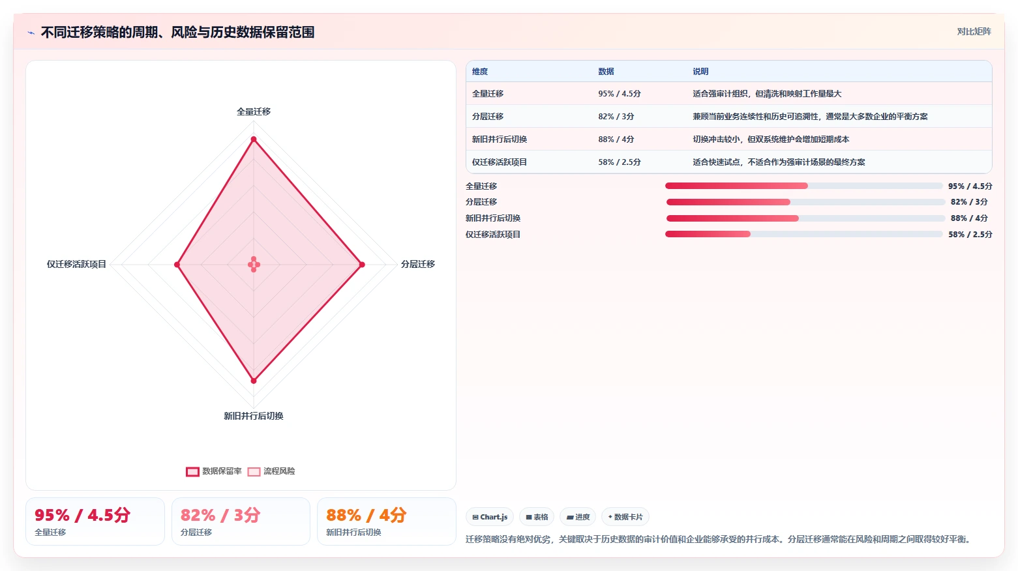Click the lightning icon beside the title
This screenshot has height=571, width=1018.
[31, 33]
